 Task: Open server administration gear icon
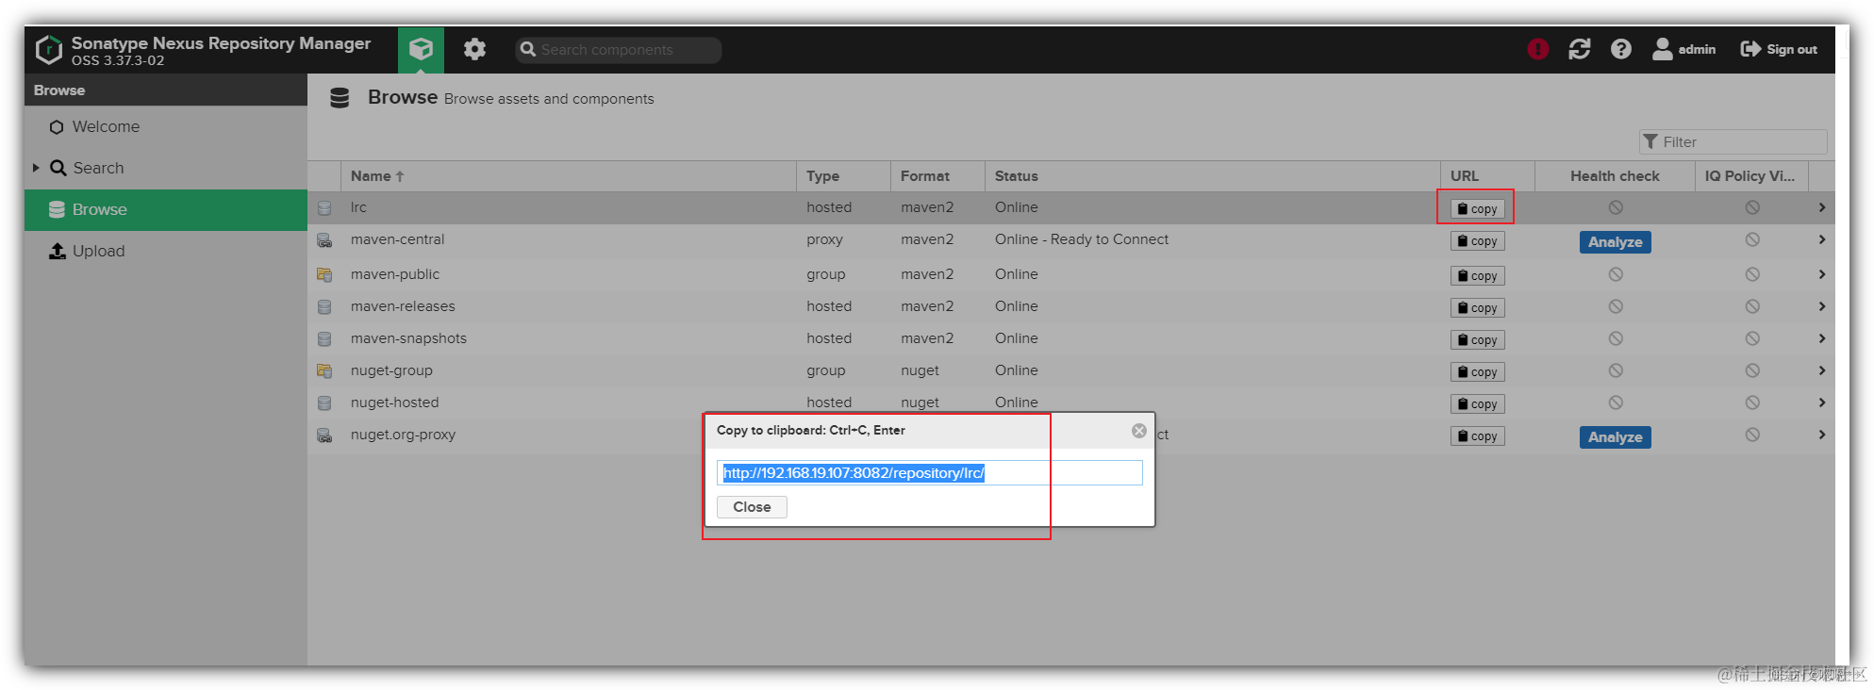click(474, 49)
